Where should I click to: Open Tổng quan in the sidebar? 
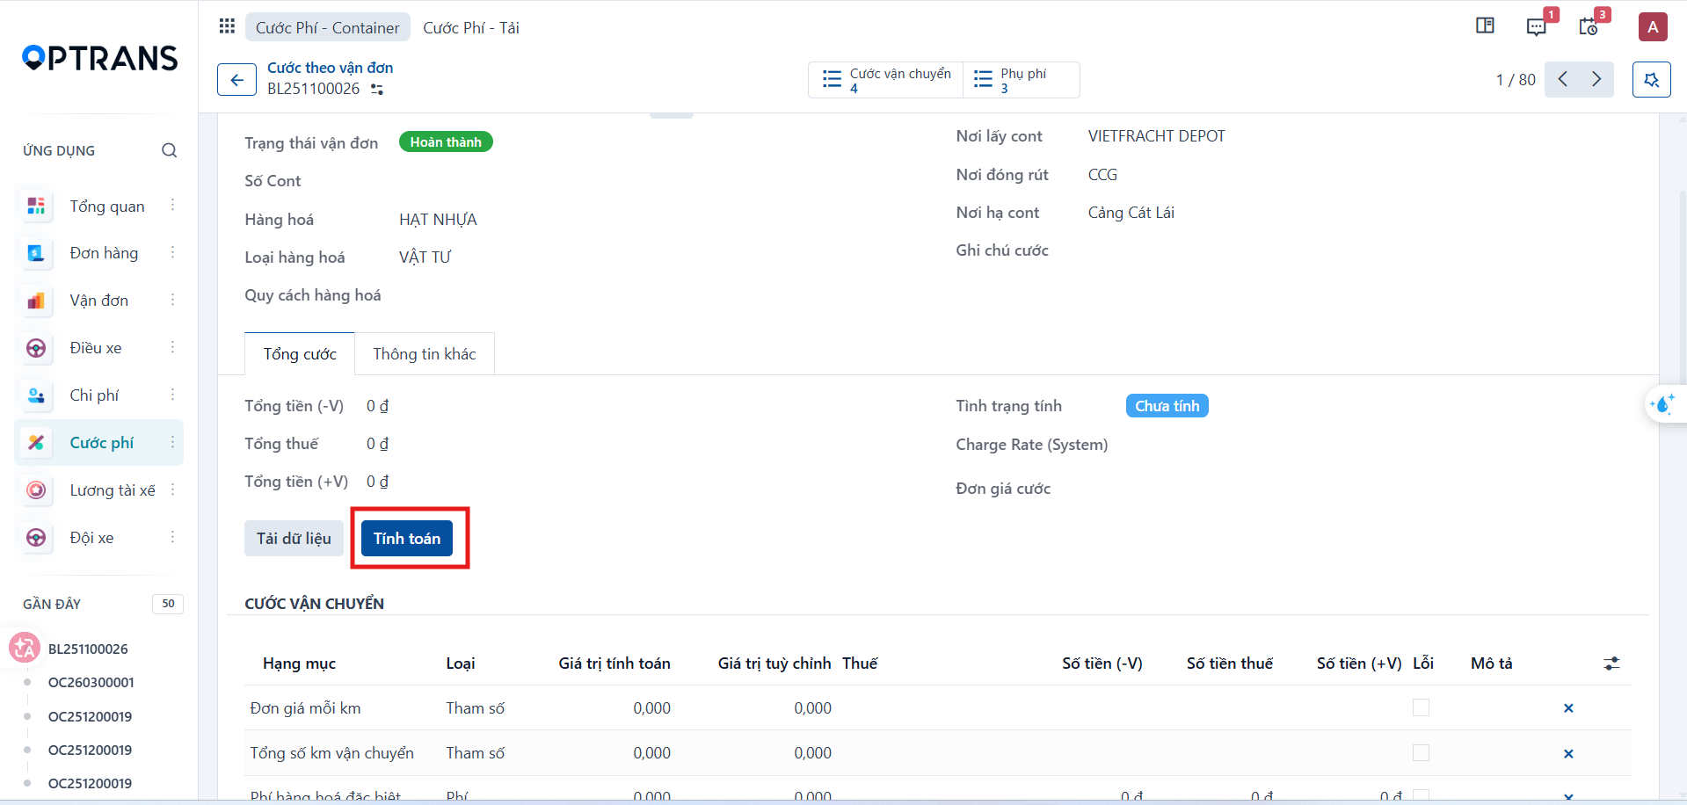(x=107, y=207)
